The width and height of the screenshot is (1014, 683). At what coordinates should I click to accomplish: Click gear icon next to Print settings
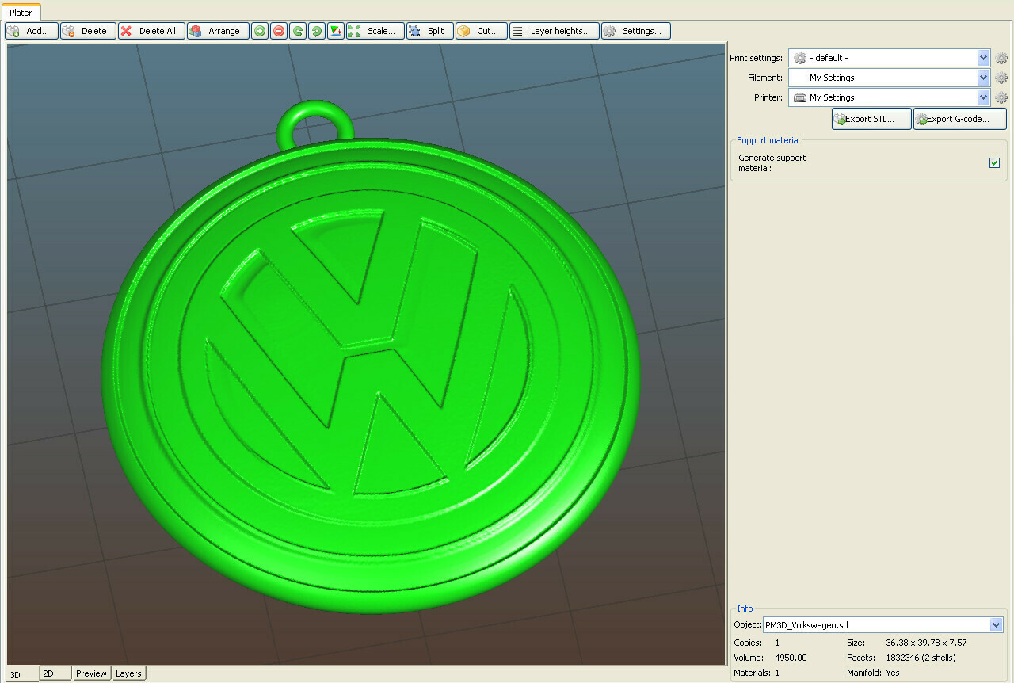(1001, 58)
